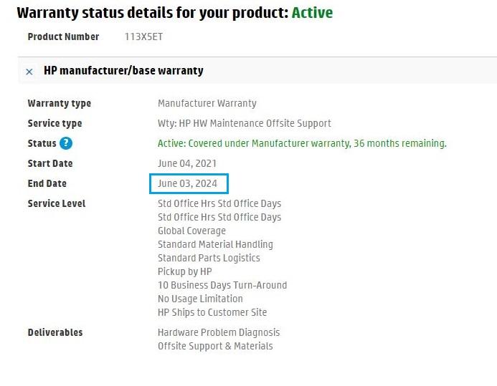Click the Global Coverage service level entry

(191, 231)
